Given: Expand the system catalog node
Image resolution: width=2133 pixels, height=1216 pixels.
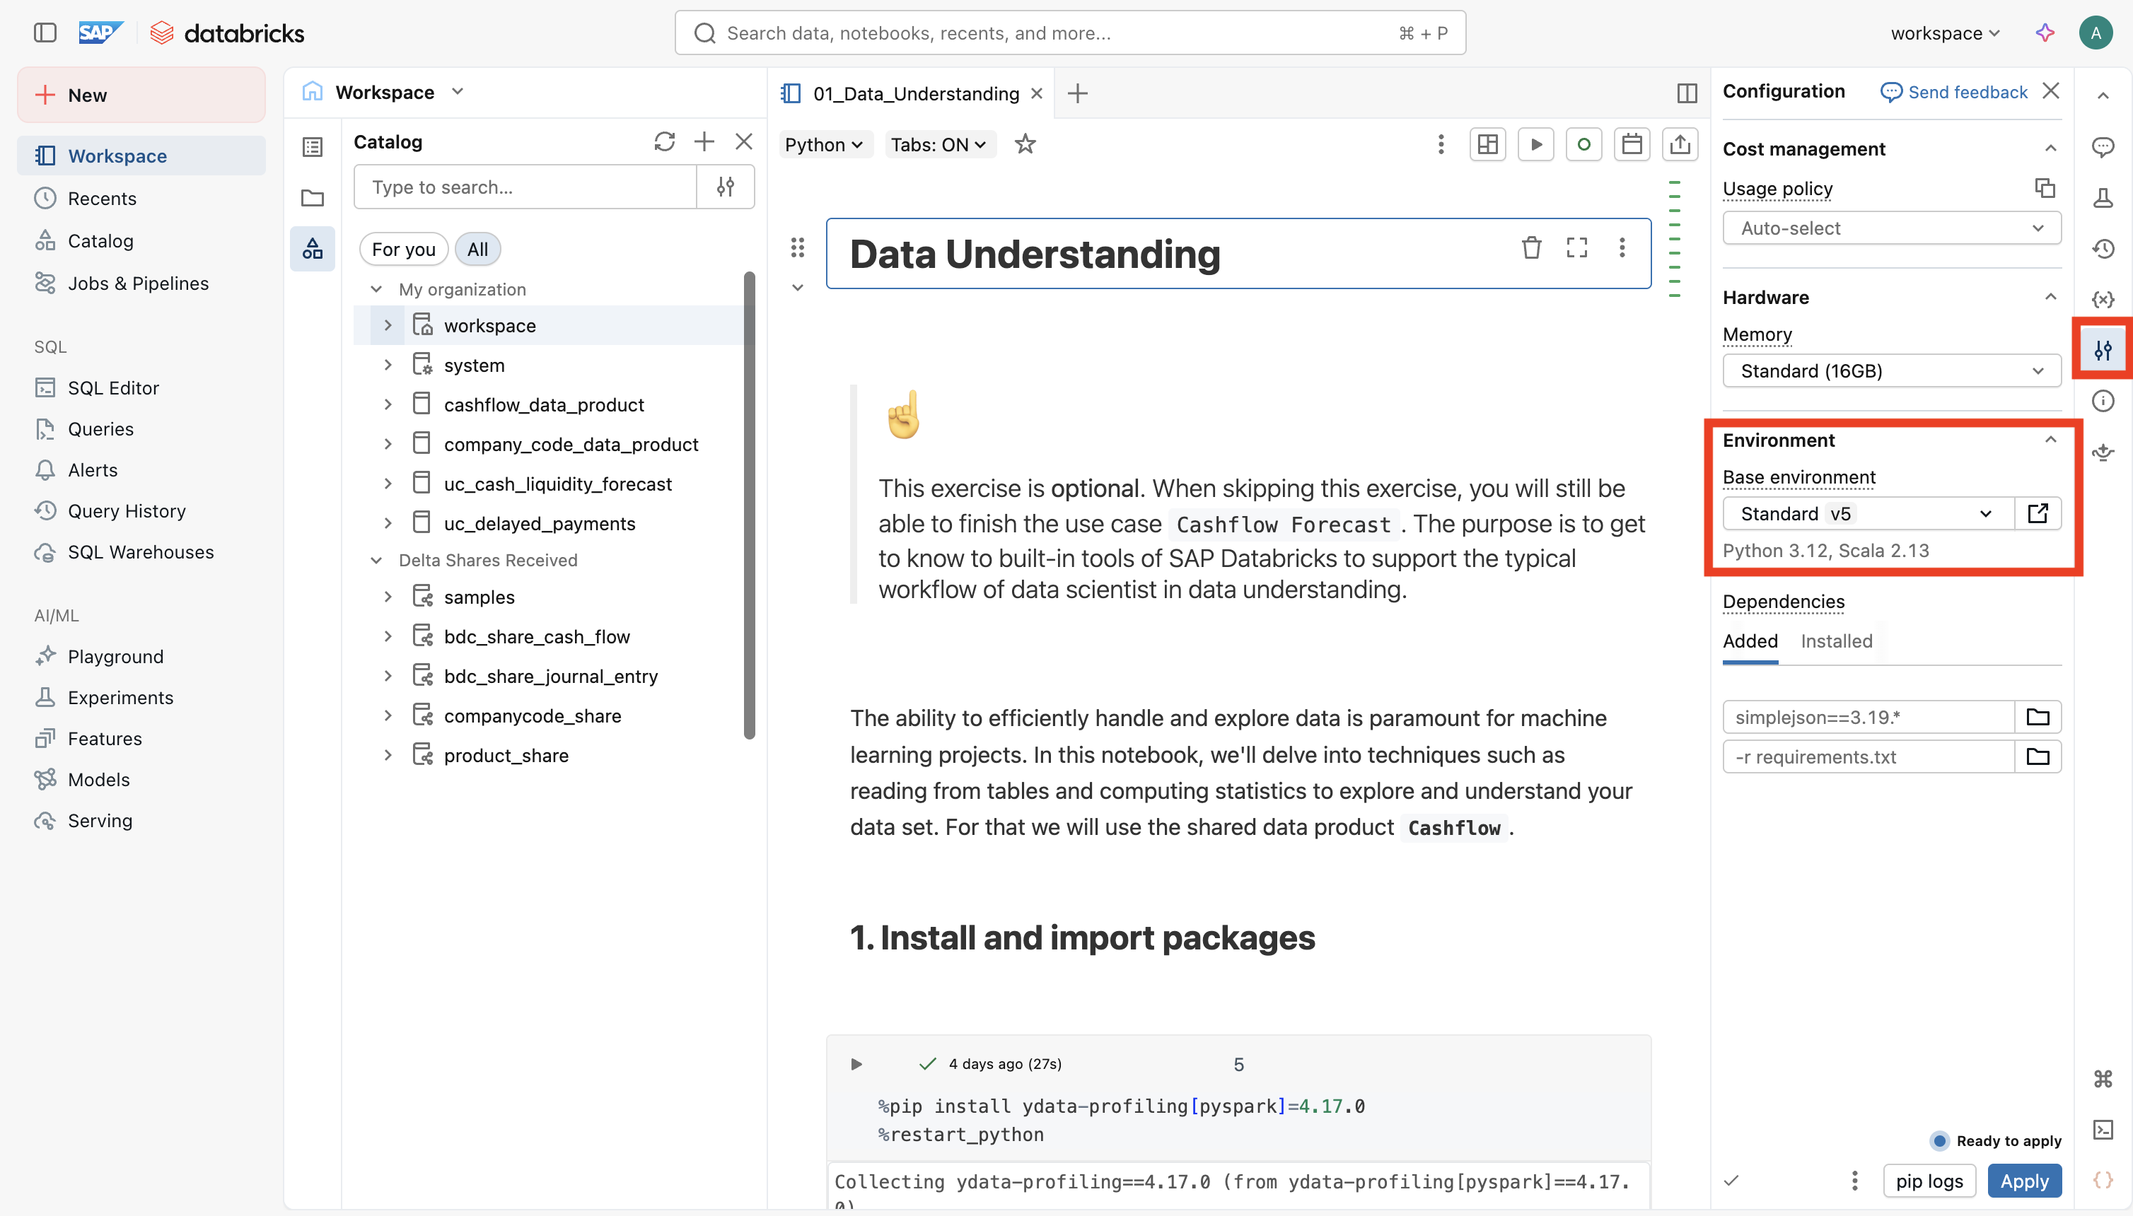Looking at the screenshot, I should pyautogui.click(x=387, y=365).
